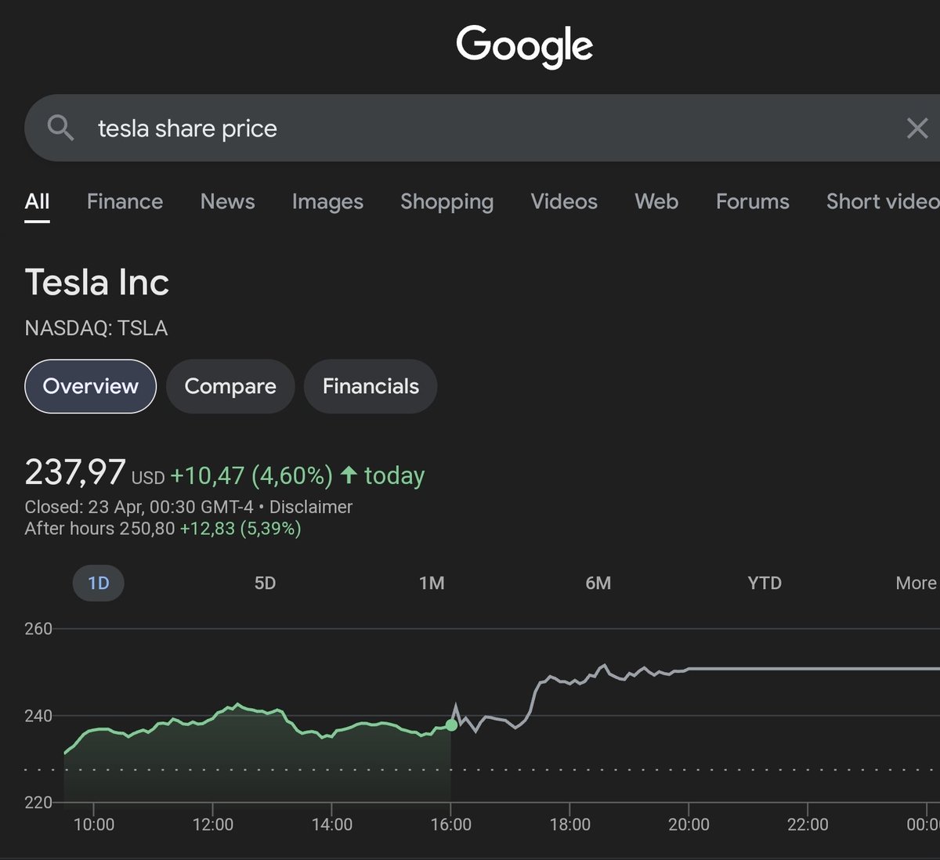Clear the search query with X icon
The height and width of the screenshot is (860, 940).
click(916, 128)
